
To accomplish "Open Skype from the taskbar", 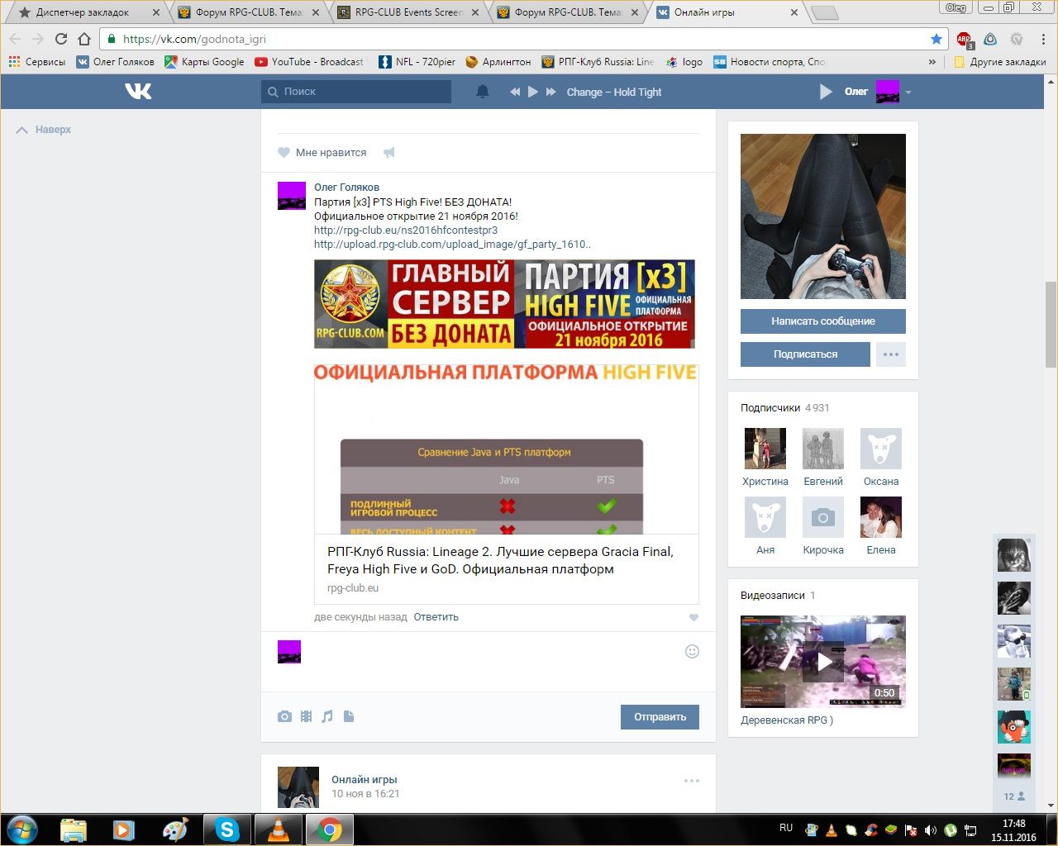I will [226, 829].
